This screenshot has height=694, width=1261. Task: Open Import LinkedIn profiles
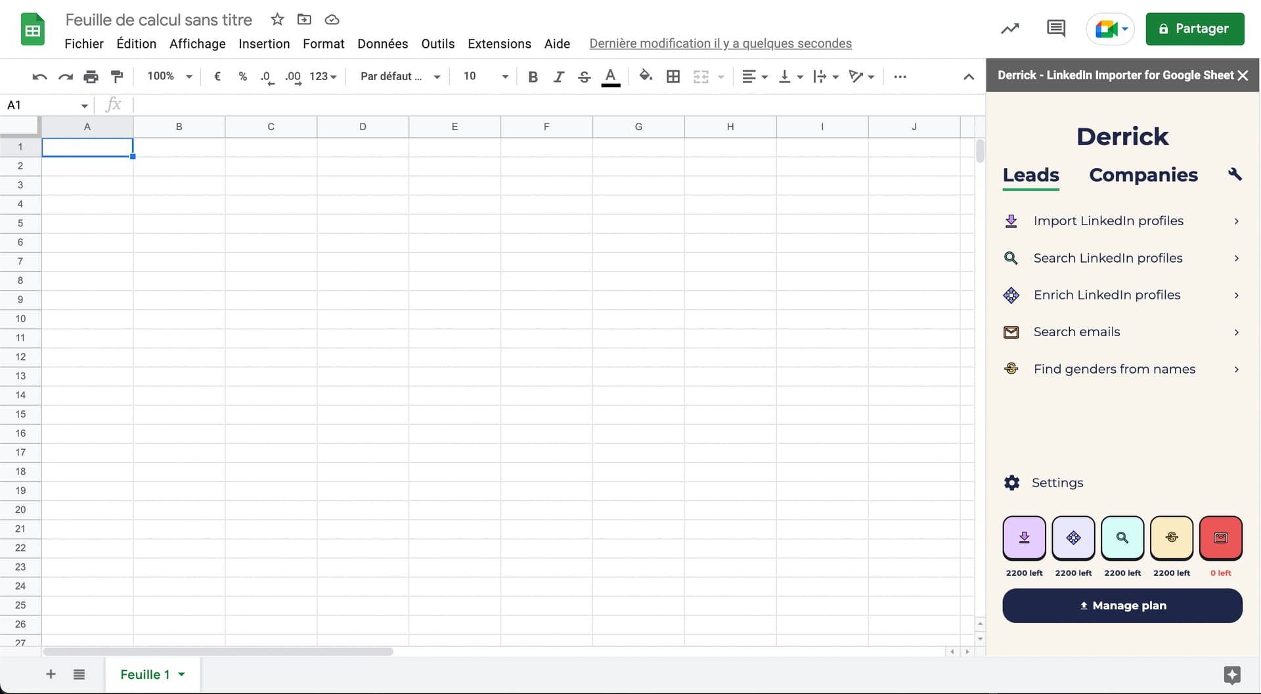click(x=1122, y=221)
